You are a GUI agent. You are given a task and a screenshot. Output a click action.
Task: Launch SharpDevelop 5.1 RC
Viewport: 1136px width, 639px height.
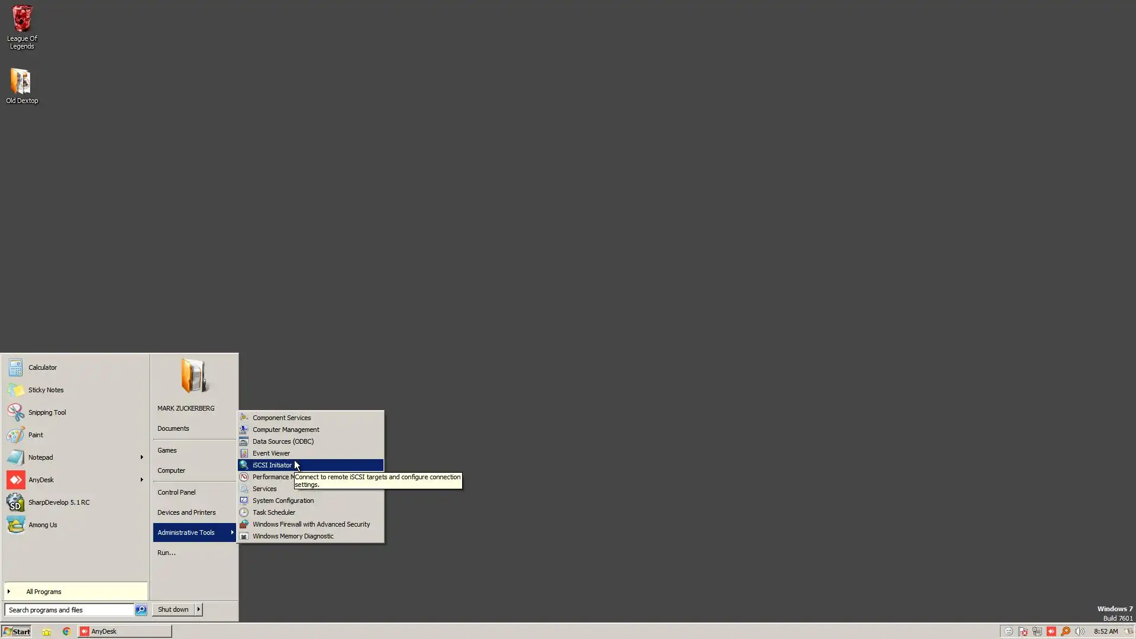[59, 502]
